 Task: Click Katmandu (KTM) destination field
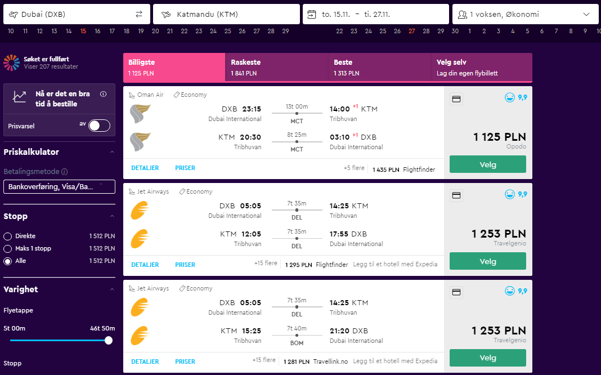(x=226, y=14)
